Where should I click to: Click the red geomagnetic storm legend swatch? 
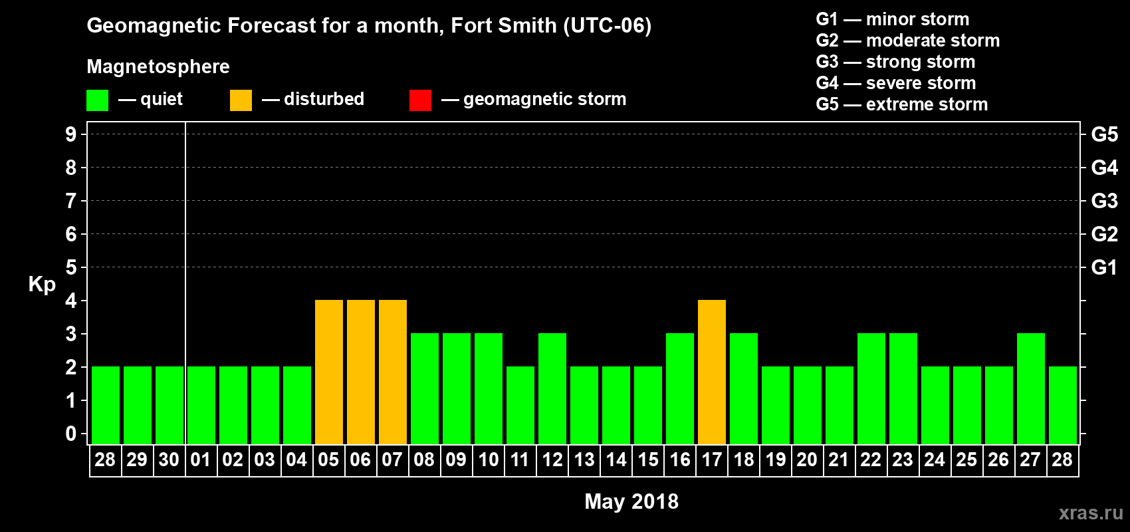420,100
